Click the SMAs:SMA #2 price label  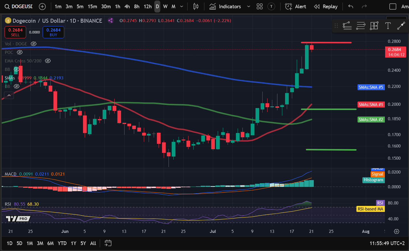click(x=371, y=120)
